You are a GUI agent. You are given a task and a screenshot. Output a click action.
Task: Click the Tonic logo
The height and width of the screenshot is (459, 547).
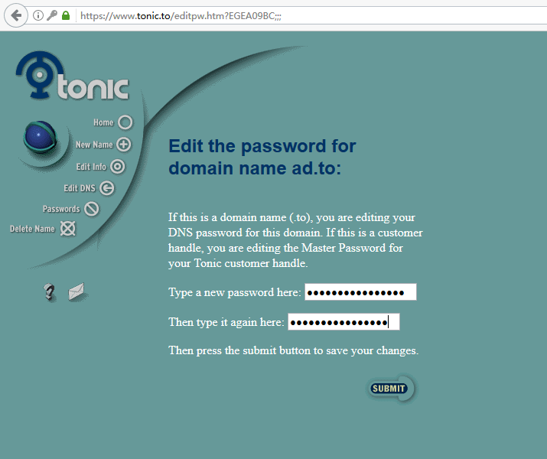(73, 75)
